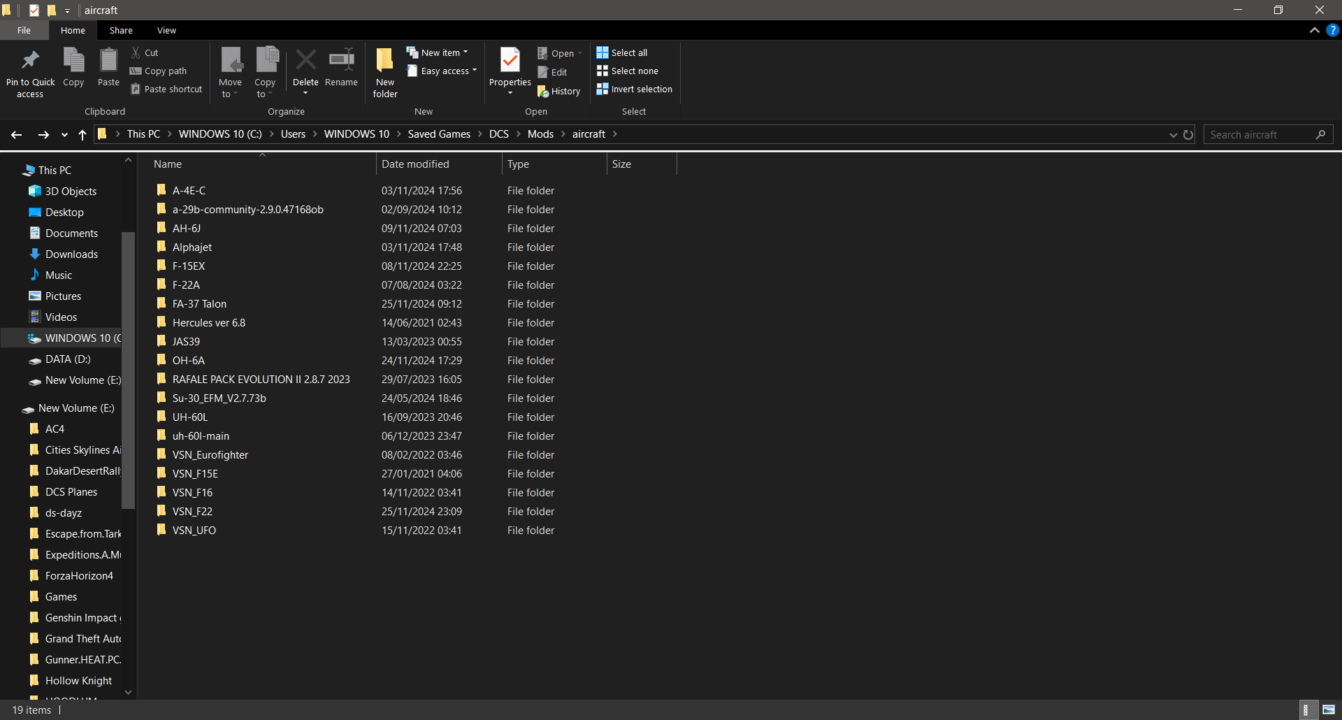Sort by Date modified column
The height and width of the screenshot is (720, 1342).
tap(439, 164)
